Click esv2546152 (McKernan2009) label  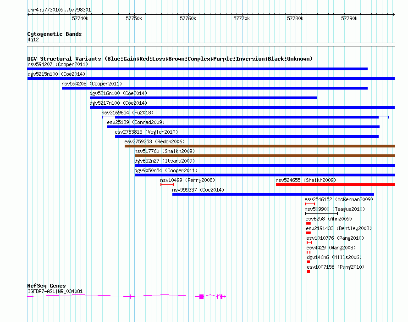coord(339,199)
